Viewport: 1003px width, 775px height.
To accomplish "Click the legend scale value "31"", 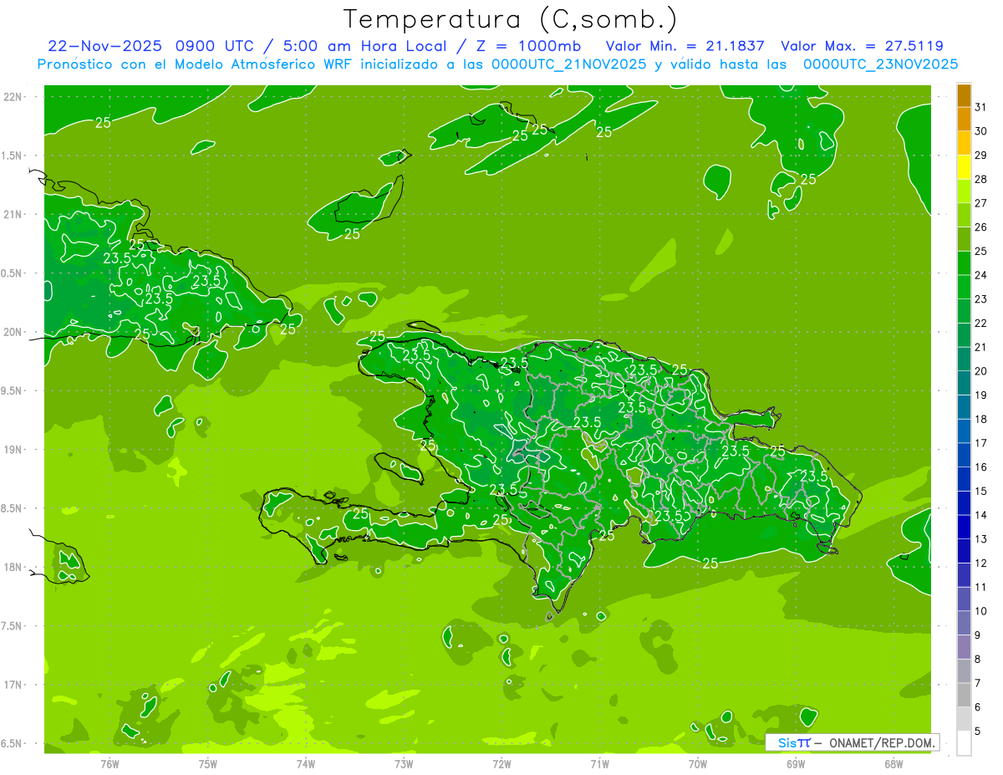I will click(981, 107).
